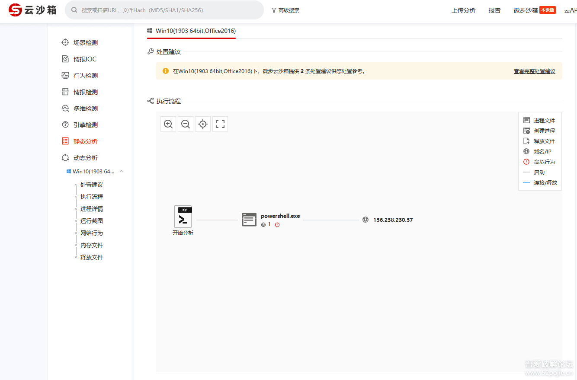577x380 pixels.
Task: Click the 云沙箱 logo icon
Action: click(x=15, y=10)
